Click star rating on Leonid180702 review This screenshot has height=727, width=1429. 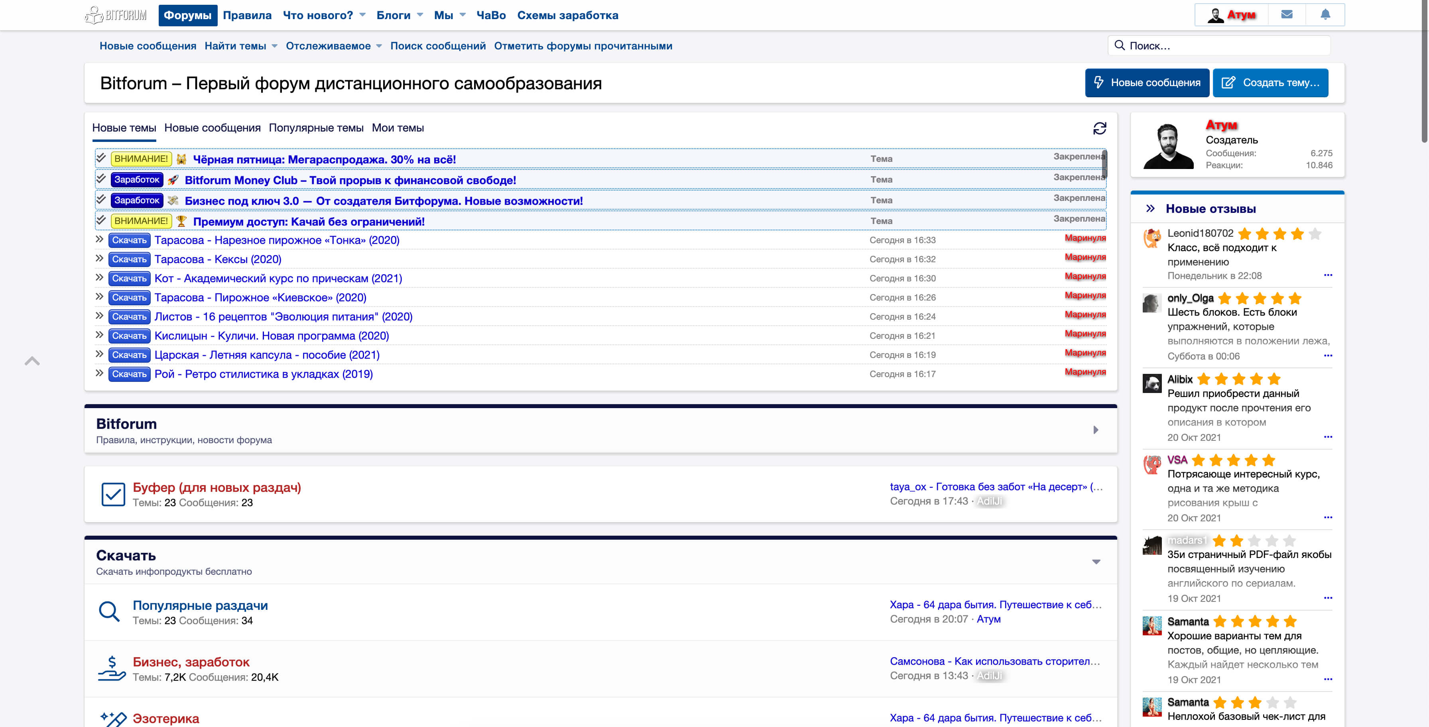click(x=1279, y=234)
